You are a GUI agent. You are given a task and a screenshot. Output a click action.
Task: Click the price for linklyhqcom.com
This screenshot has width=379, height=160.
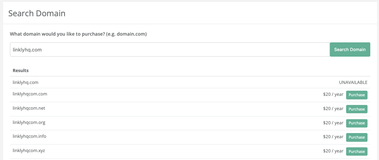[333, 94]
